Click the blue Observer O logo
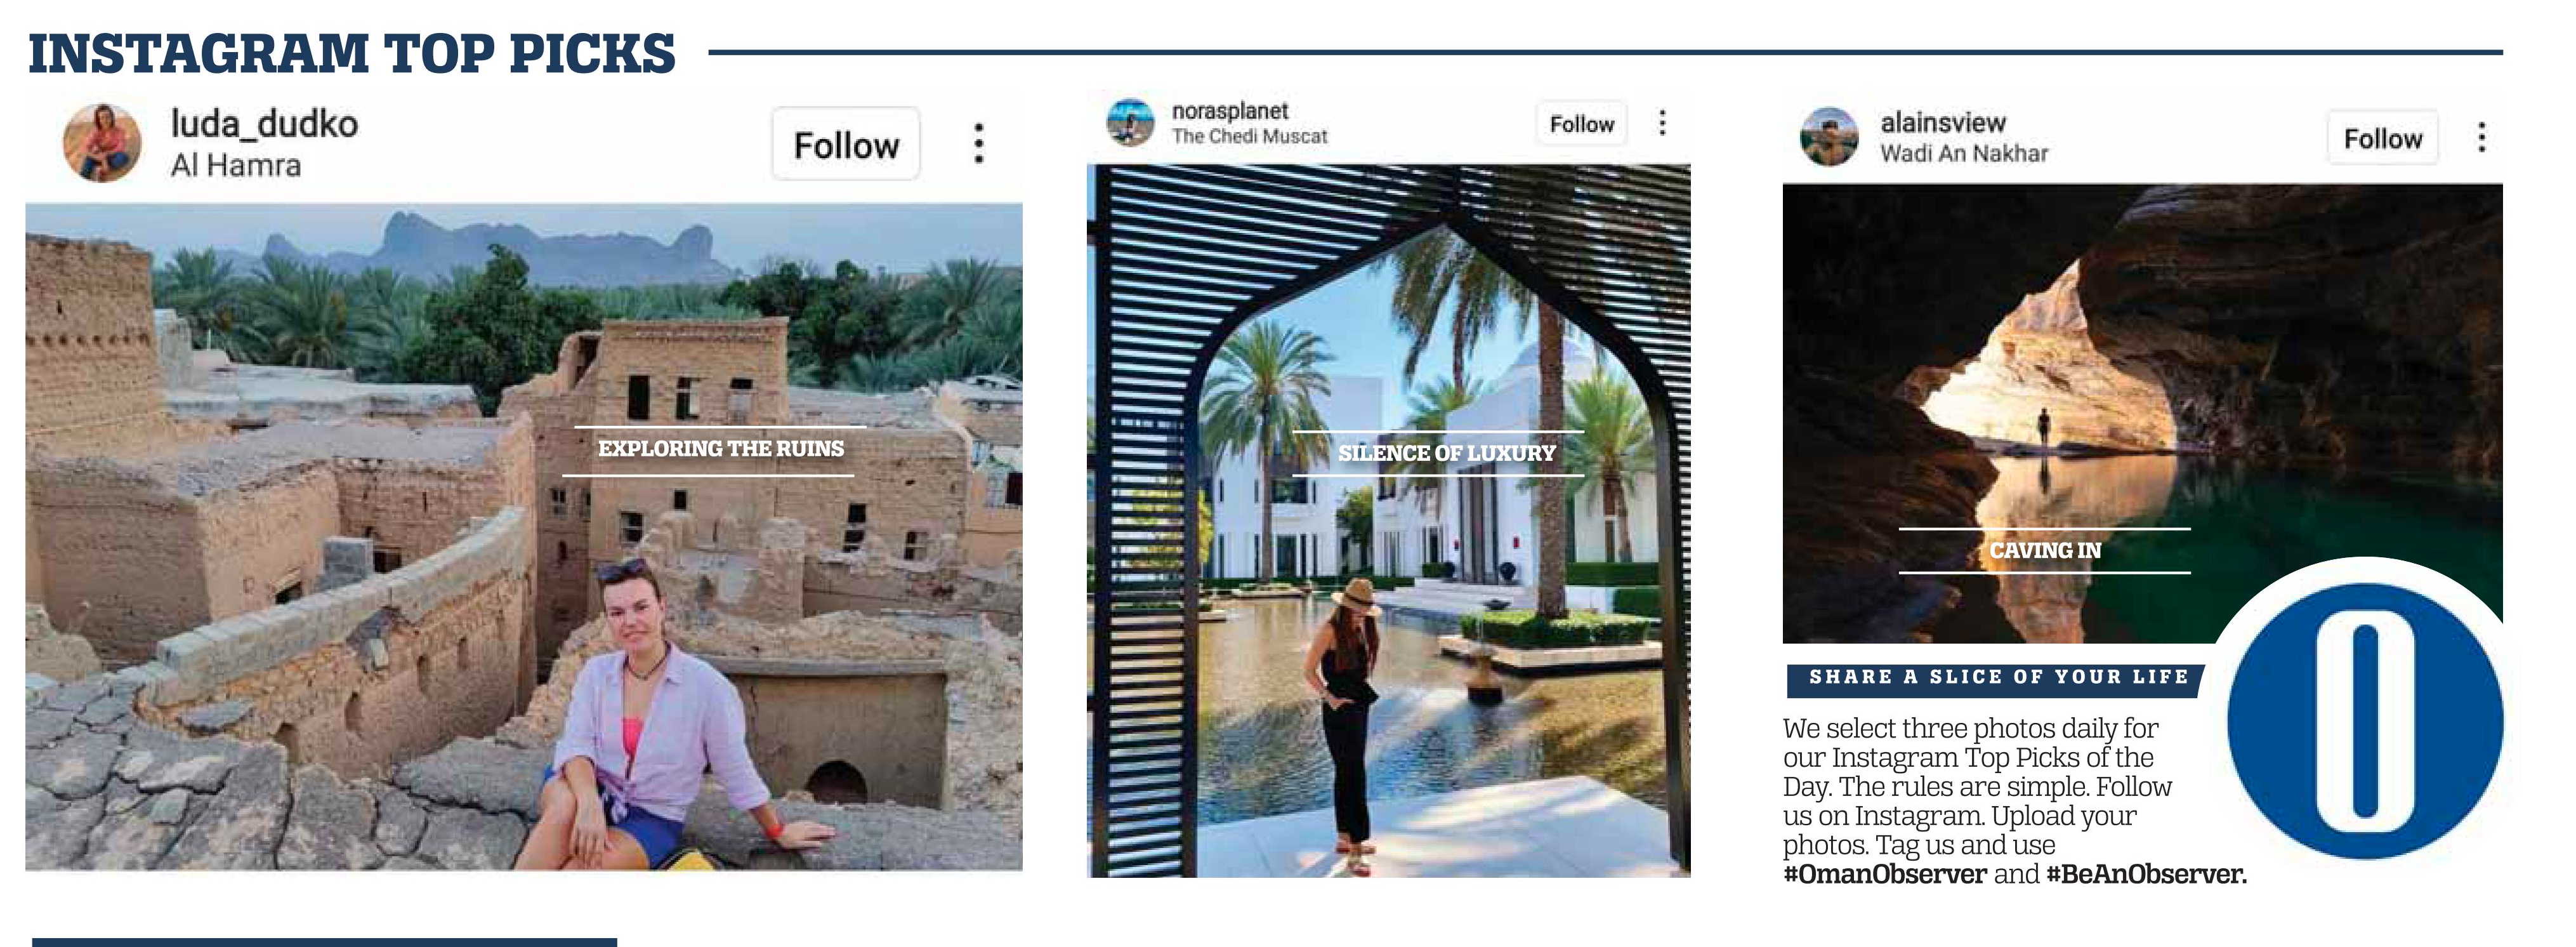 pyautogui.click(x=2364, y=721)
